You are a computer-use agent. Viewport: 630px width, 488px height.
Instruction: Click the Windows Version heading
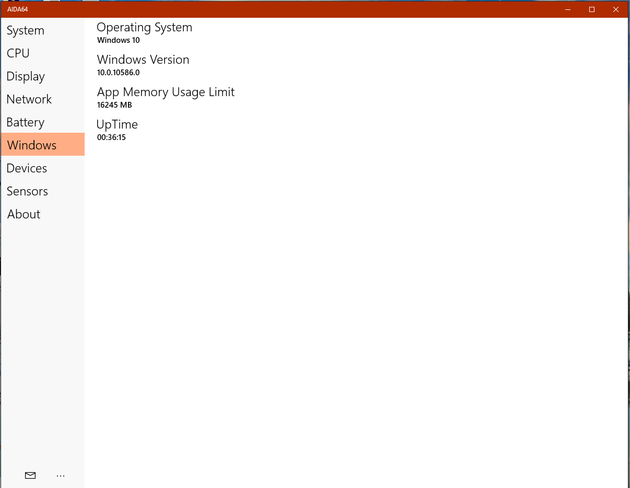click(143, 60)
